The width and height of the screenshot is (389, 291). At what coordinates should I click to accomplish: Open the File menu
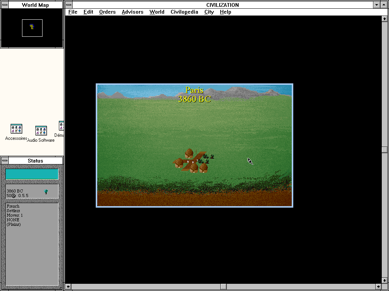click(x=73, y=12)
